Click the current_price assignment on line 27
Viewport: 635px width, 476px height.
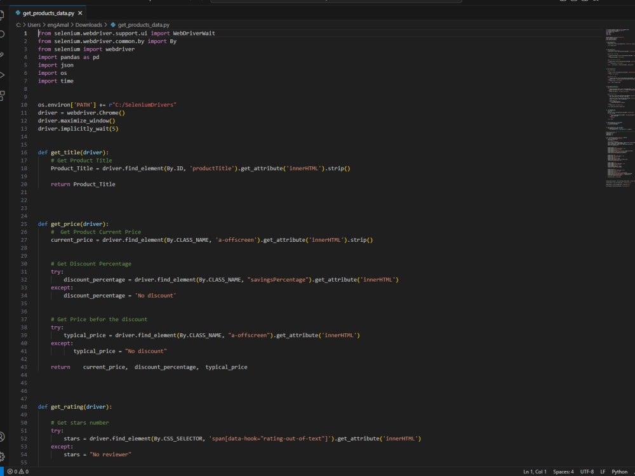[212, 240]
